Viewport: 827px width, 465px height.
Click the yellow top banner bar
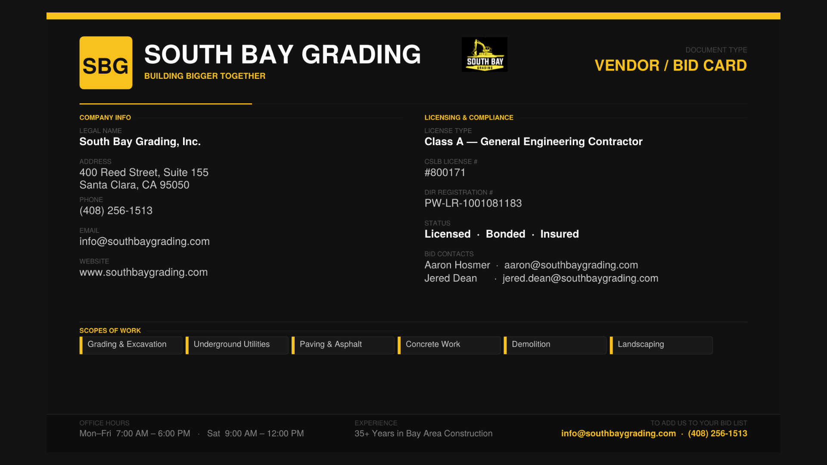[413, 16]
